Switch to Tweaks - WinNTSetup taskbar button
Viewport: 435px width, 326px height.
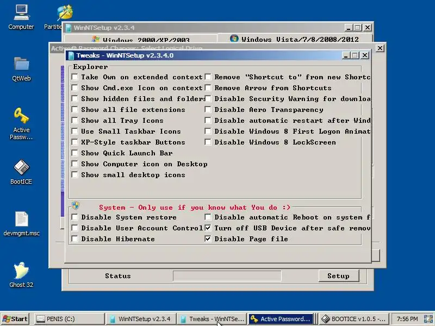[x=212, y=319]
